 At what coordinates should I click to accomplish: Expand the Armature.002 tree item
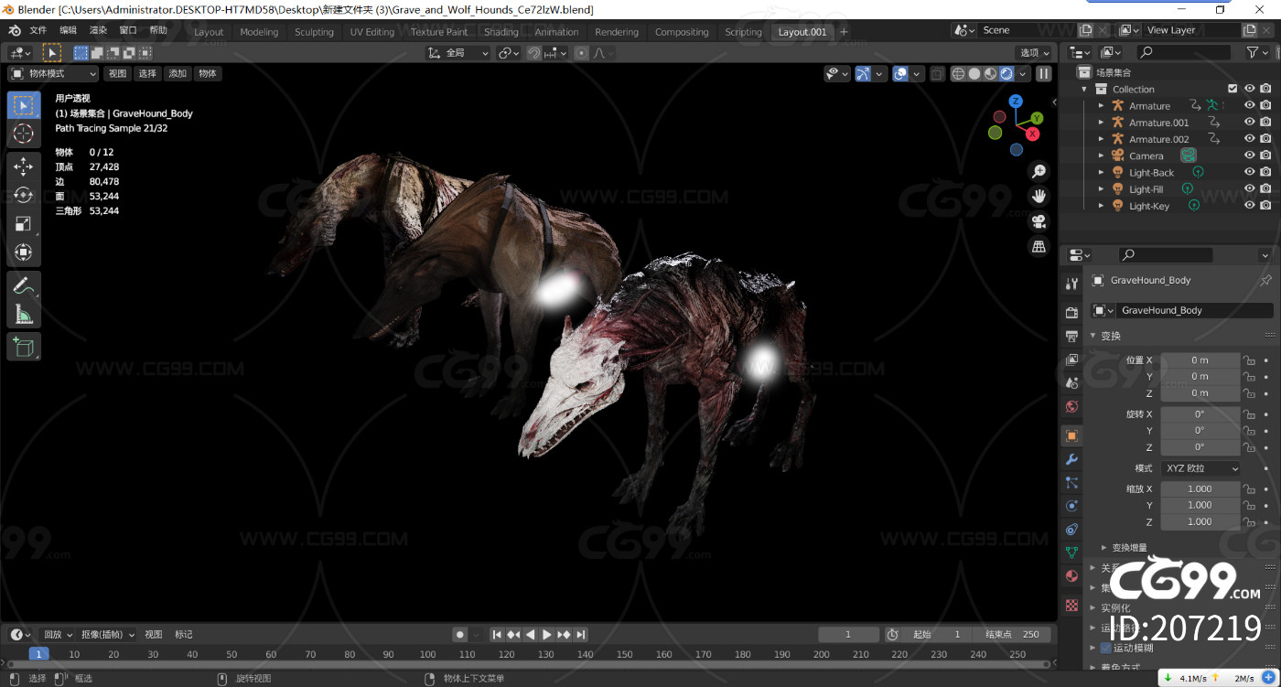(x=1101, y=139)
